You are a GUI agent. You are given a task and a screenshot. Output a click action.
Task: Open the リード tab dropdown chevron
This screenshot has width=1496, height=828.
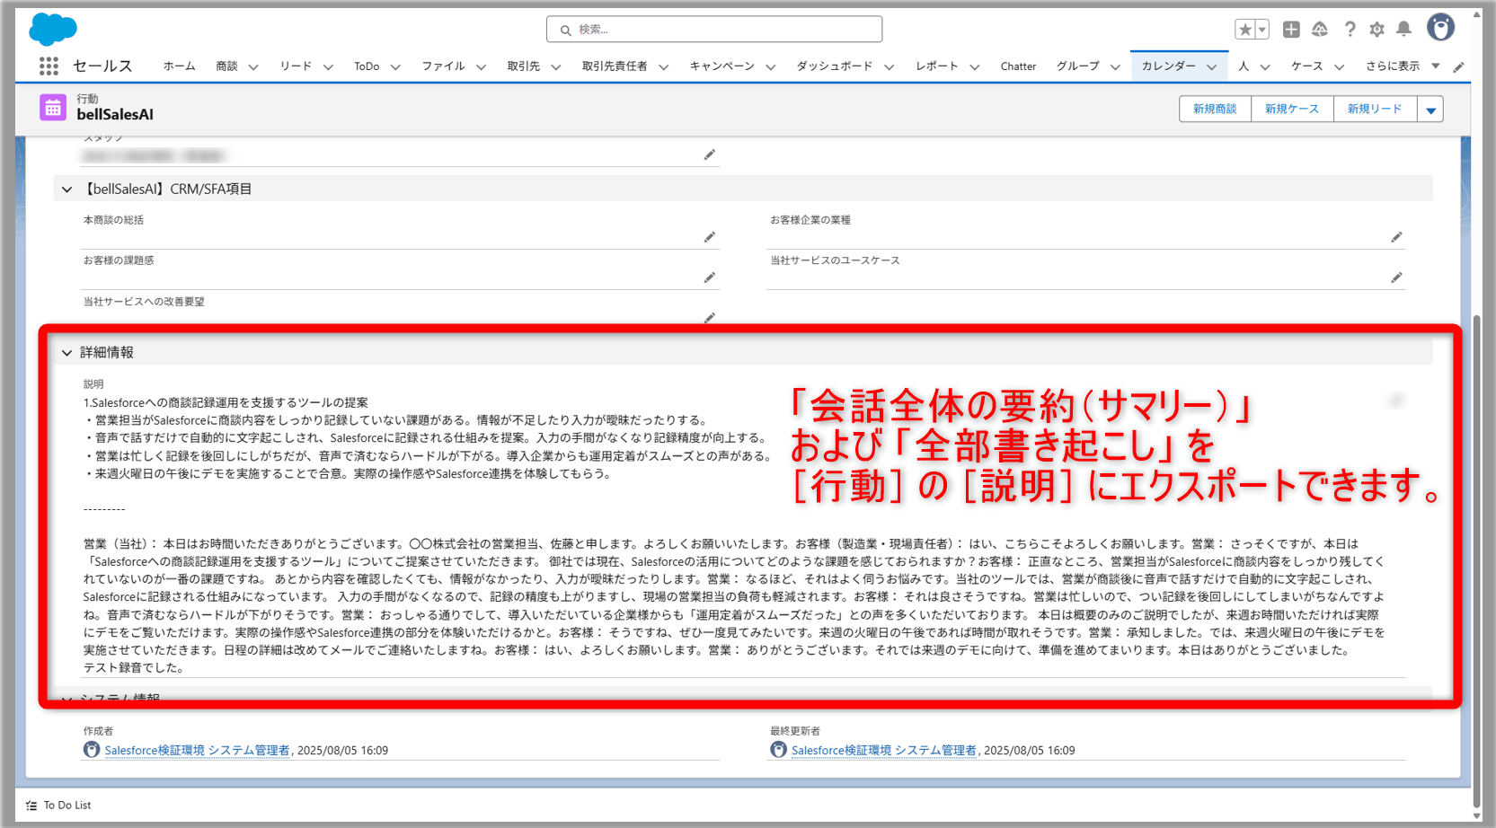pos(328,67)
